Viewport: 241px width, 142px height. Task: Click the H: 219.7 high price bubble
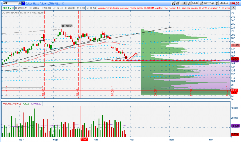(67, 26)
